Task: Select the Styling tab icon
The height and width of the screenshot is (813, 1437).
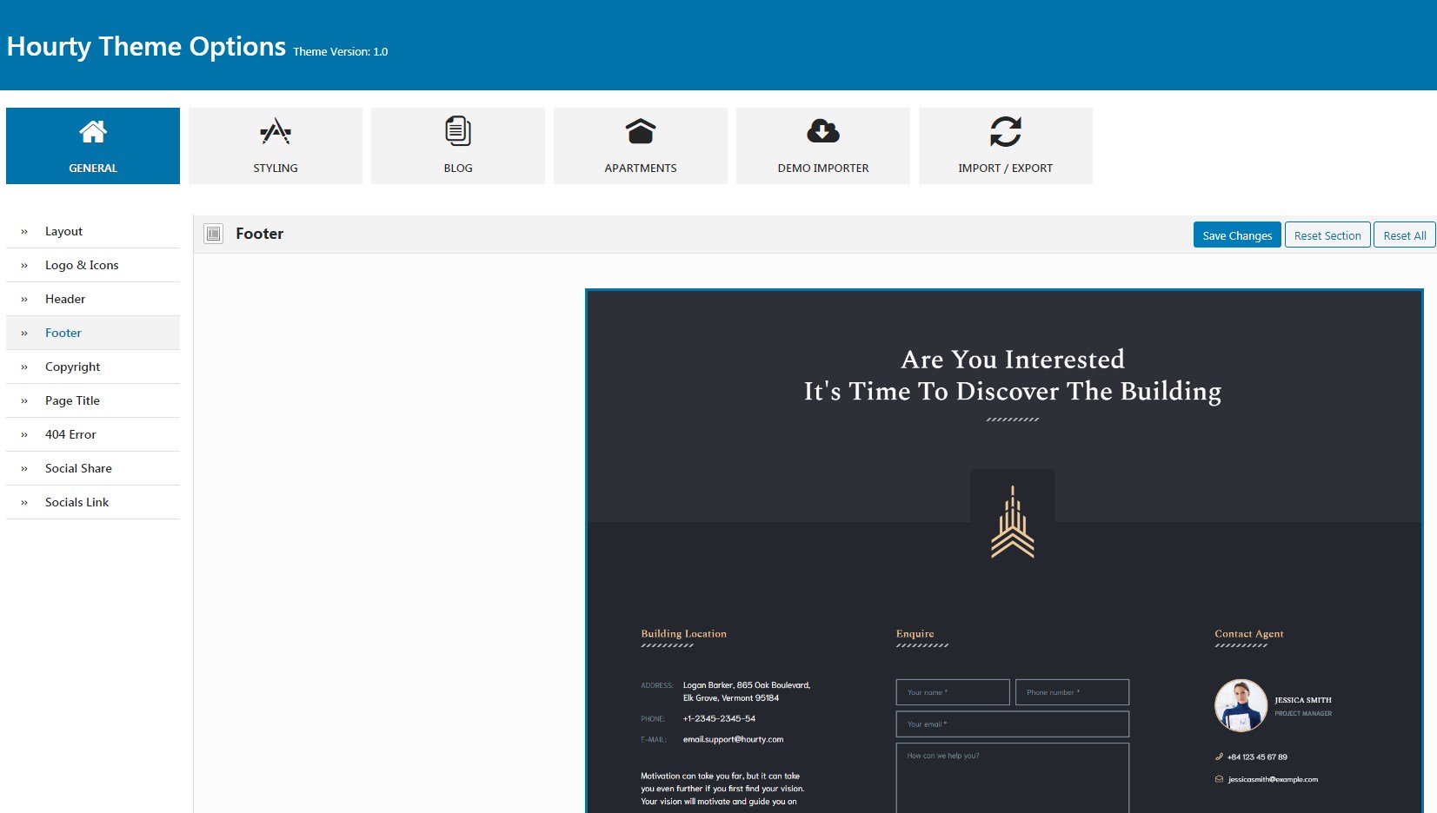Action: pos(276,131)
